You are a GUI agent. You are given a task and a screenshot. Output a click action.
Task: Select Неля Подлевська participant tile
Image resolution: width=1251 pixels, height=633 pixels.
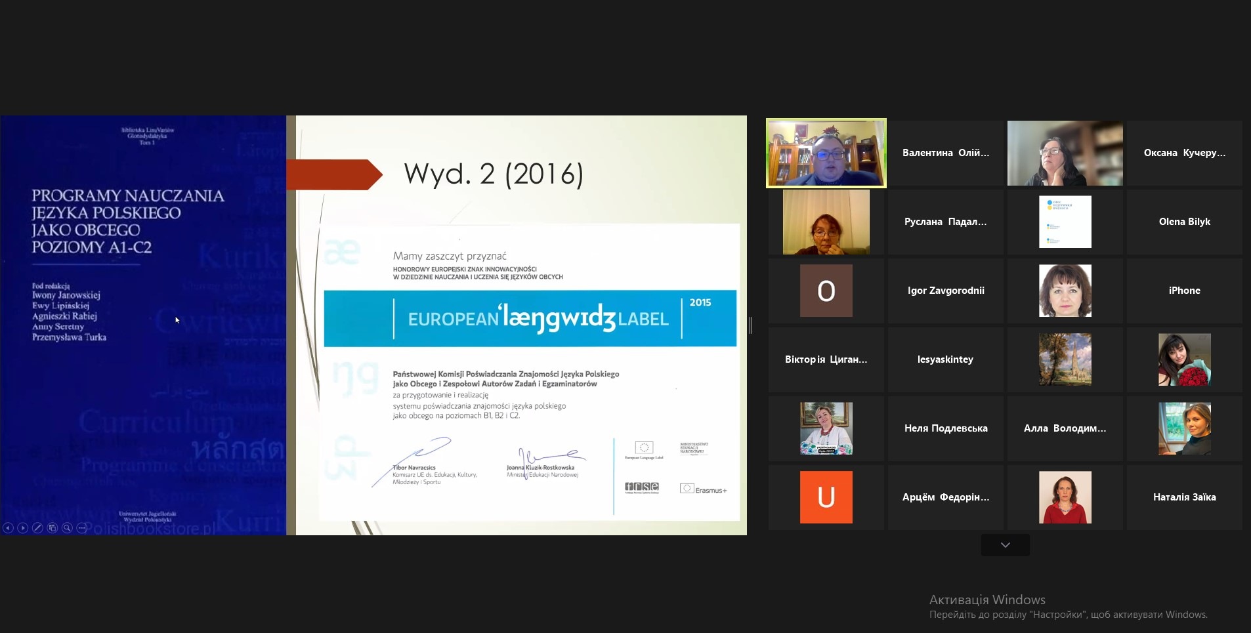point(945,428)
